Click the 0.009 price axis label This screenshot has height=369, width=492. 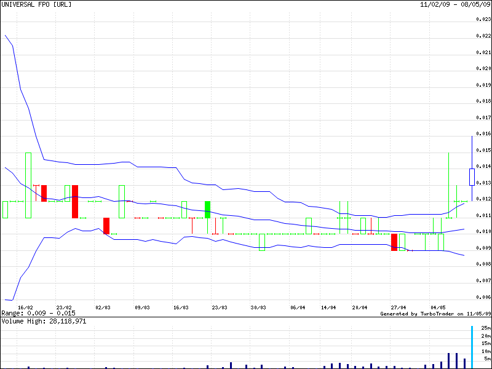click(x=483, y=248)
